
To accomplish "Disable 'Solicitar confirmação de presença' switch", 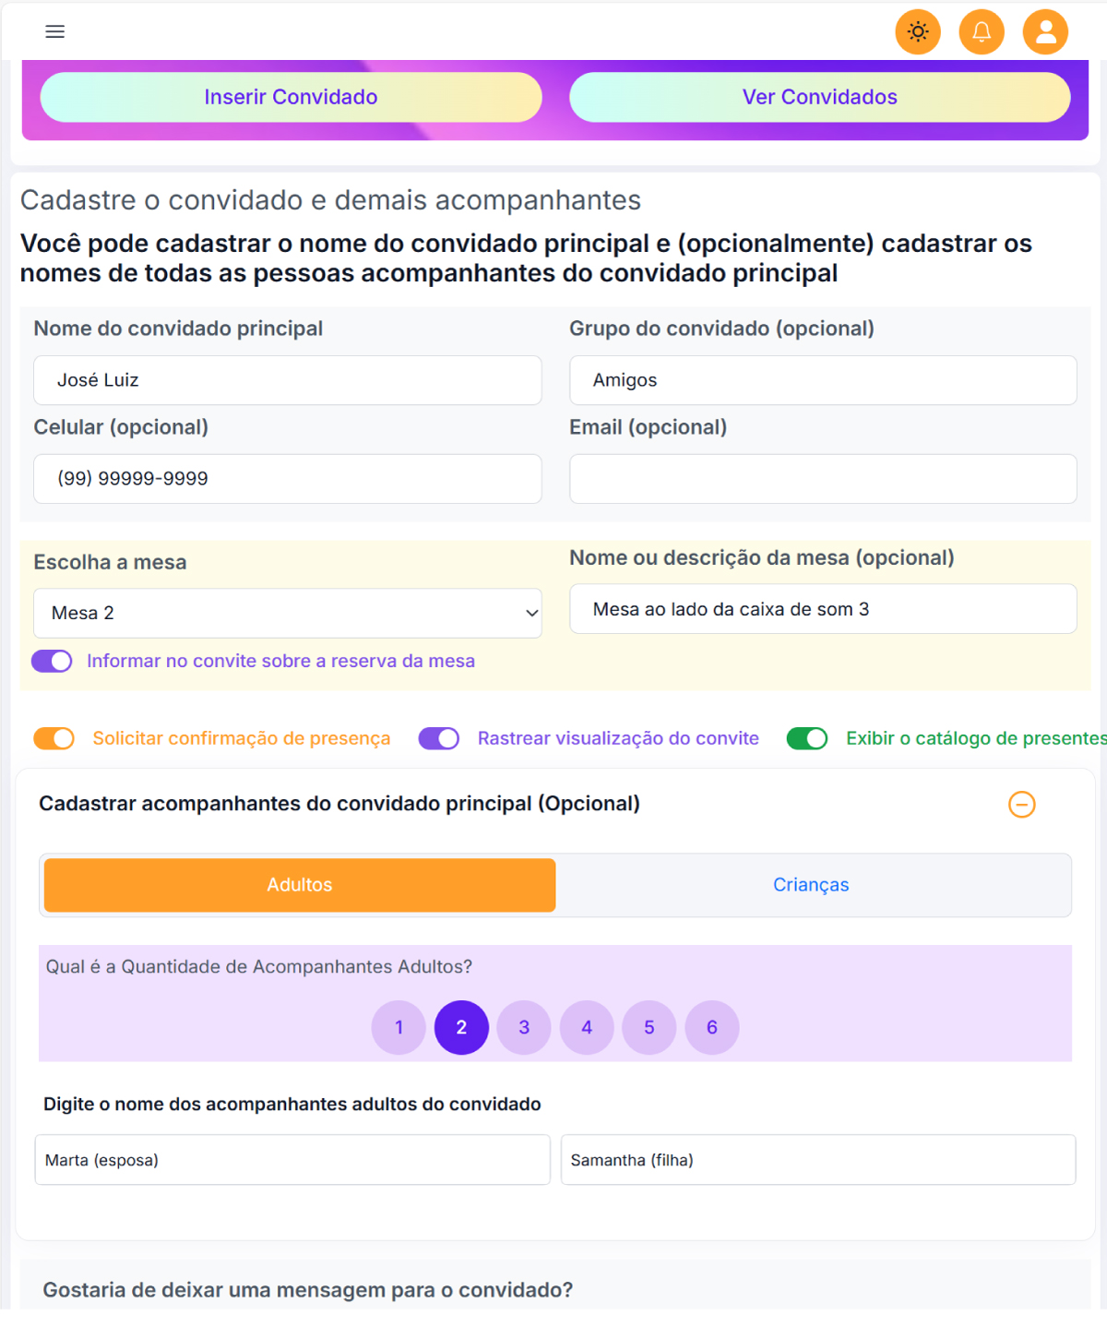I will (x=54, y=738).
